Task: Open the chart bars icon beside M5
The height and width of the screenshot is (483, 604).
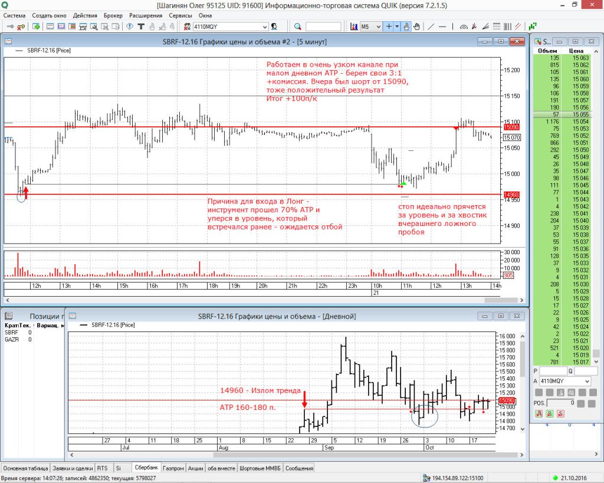Action: pos(354,27)
